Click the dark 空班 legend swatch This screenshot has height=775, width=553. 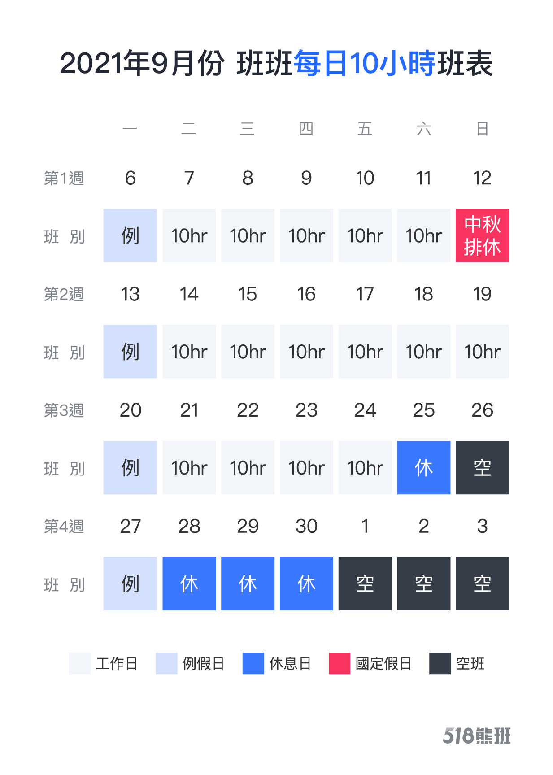point(440,663)
